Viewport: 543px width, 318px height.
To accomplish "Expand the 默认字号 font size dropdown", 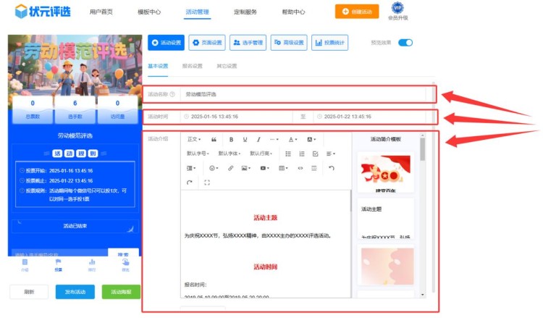I will pyautogui.click(x=198, y=154).
